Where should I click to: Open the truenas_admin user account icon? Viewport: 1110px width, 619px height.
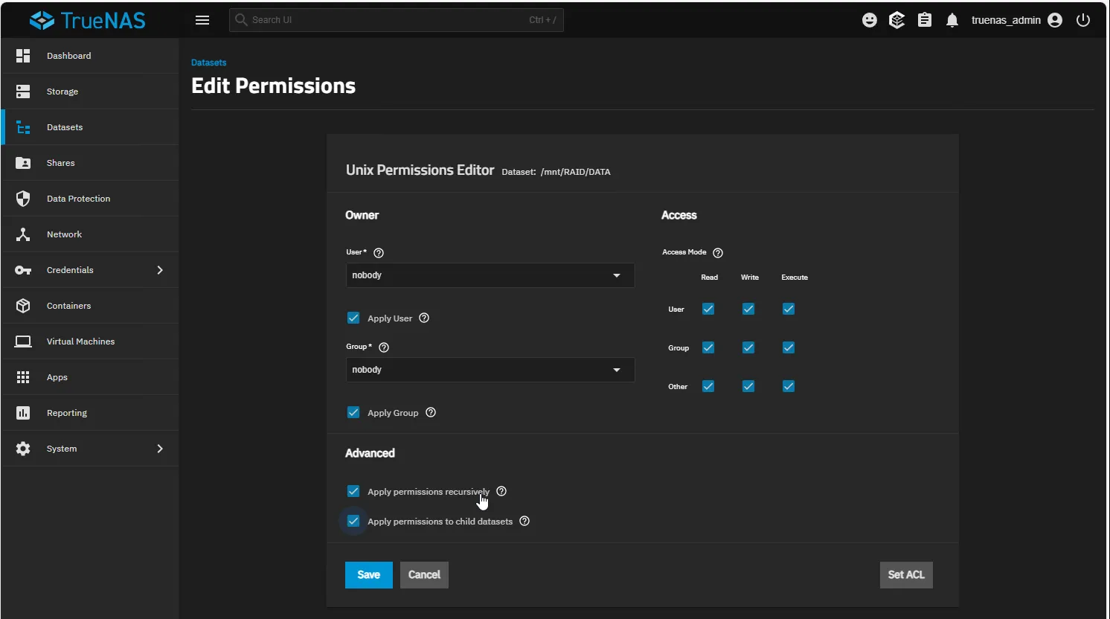coord(1055,20)
